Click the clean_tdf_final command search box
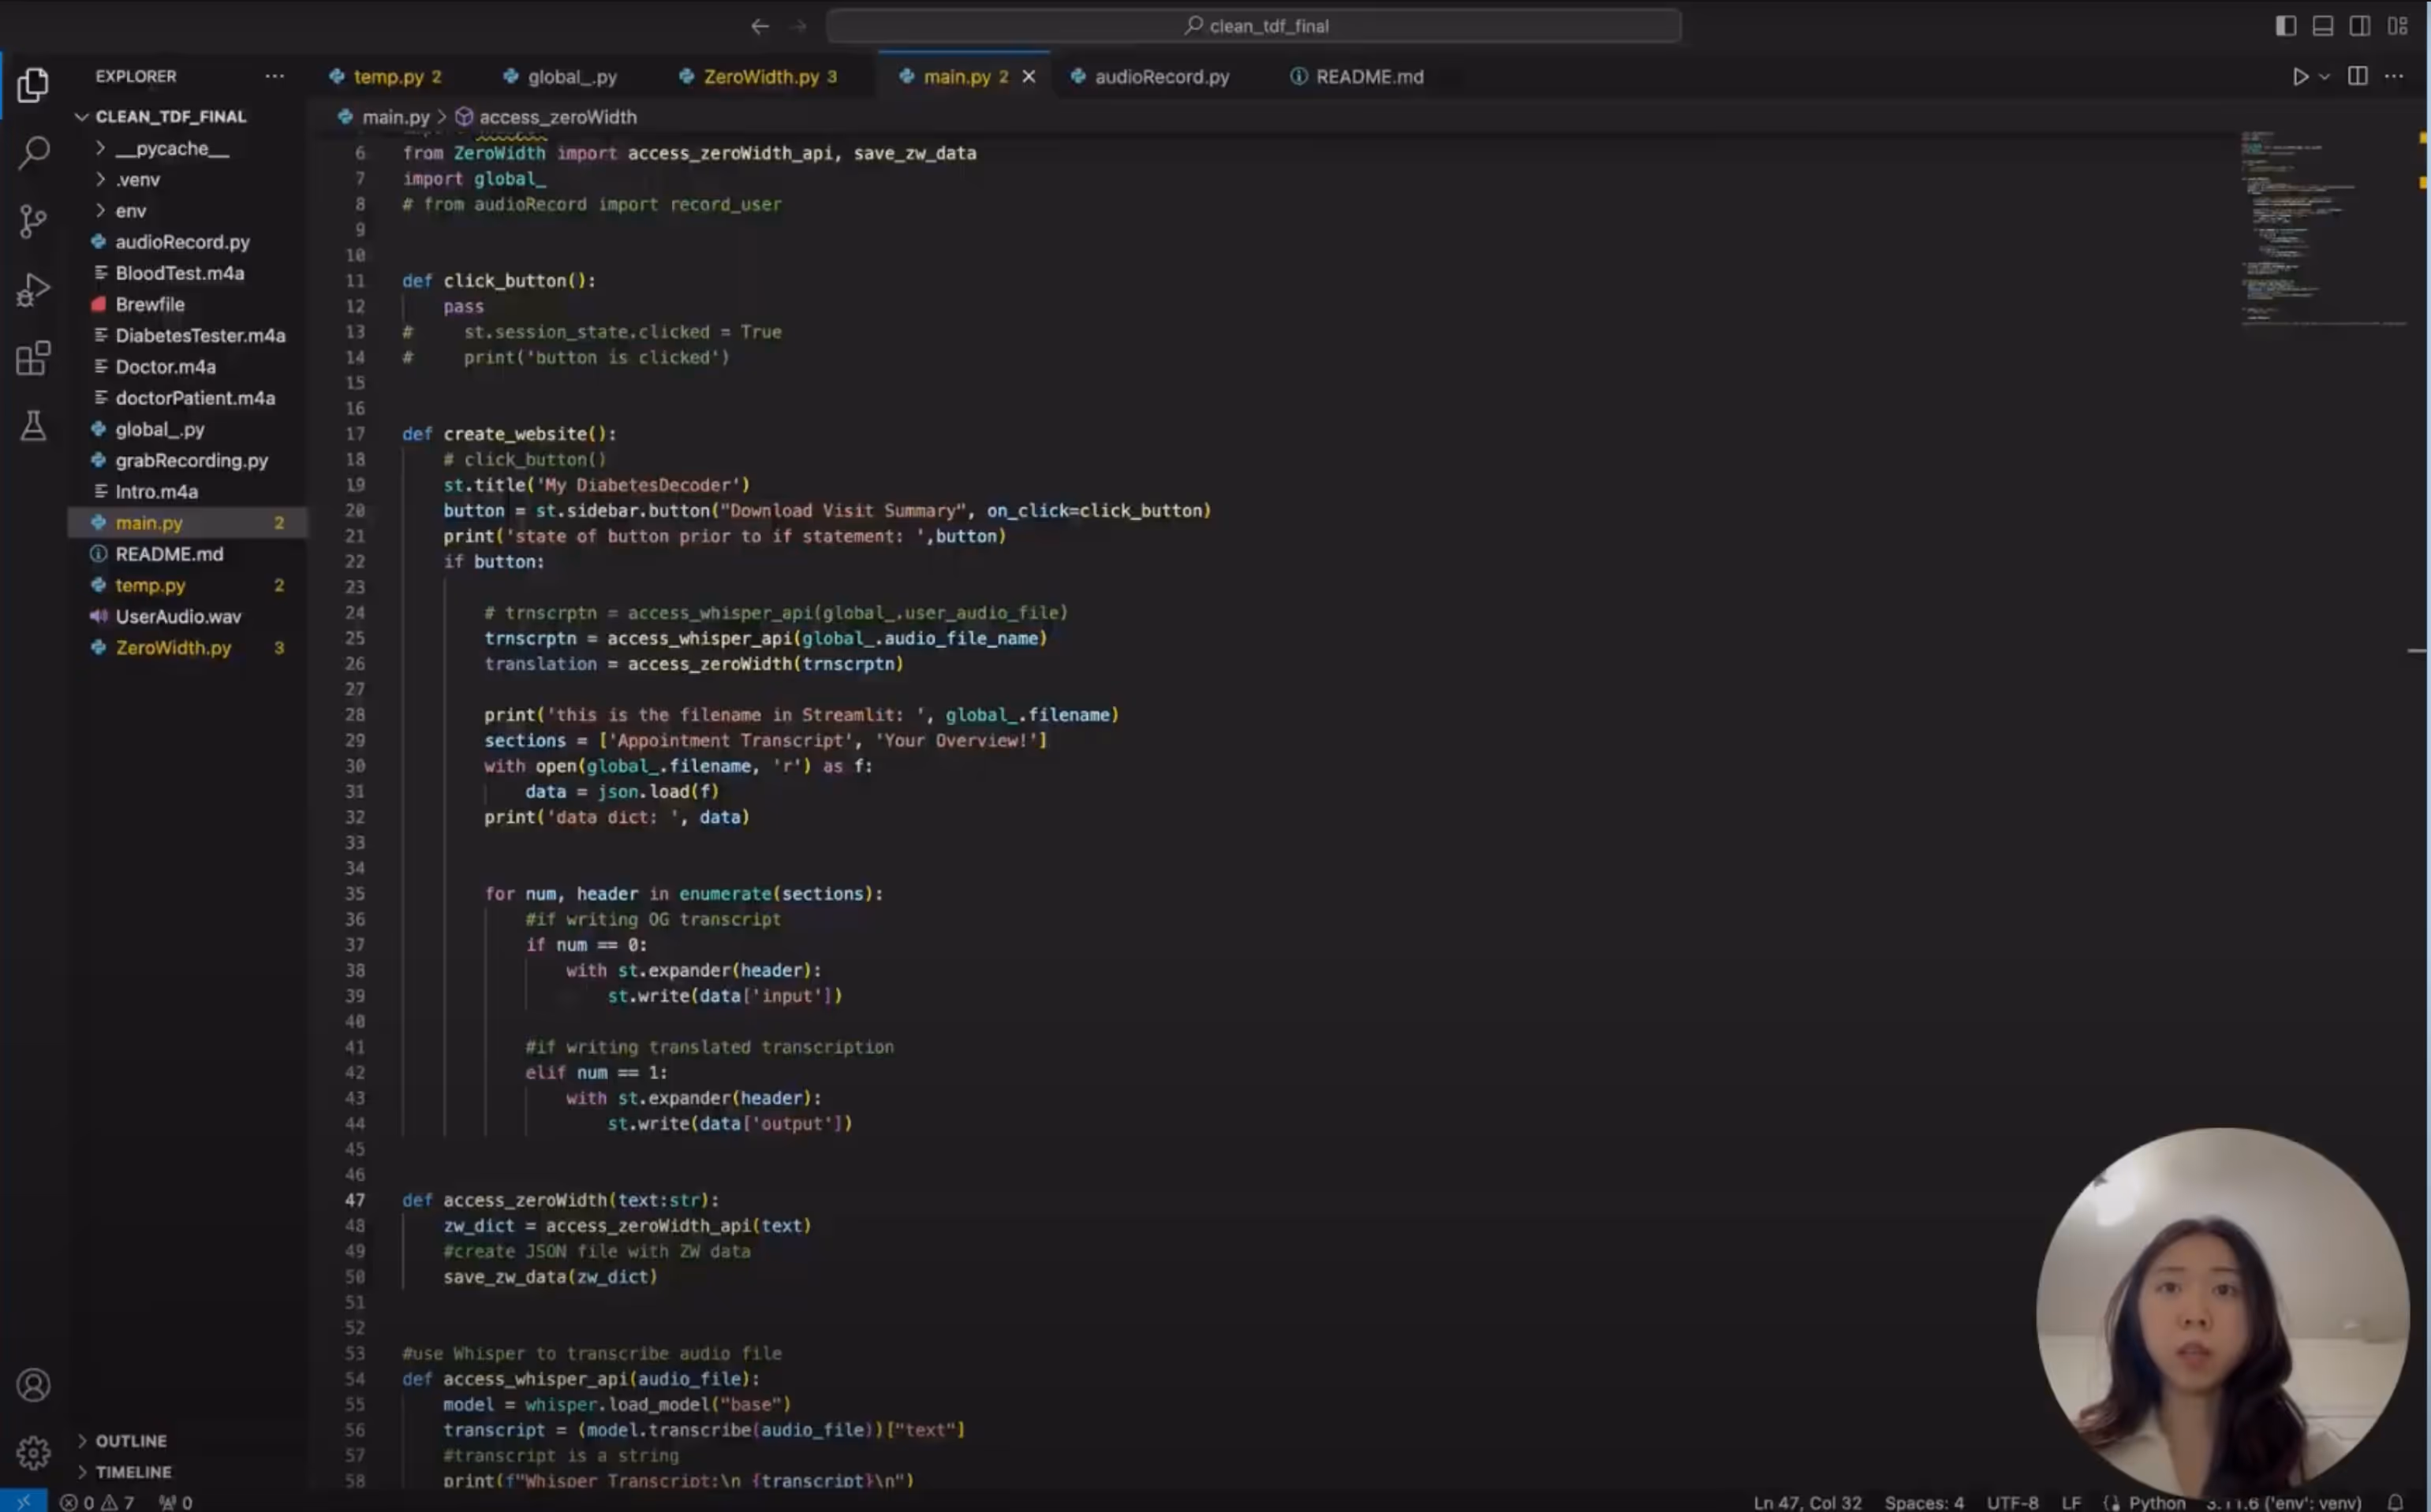 1253,26
